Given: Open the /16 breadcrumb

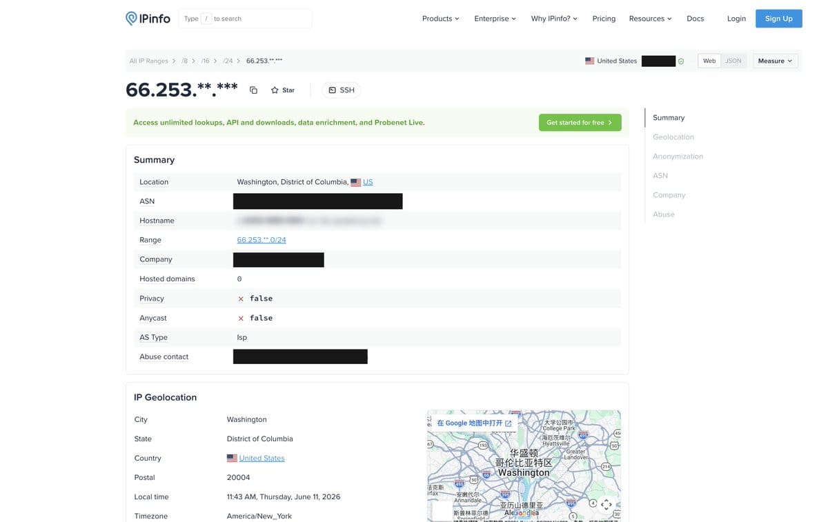Looking at the screenshot, I should click(x=205, y=61).
